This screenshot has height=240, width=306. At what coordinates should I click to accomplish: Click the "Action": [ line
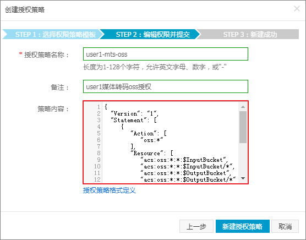click(149, 133)
